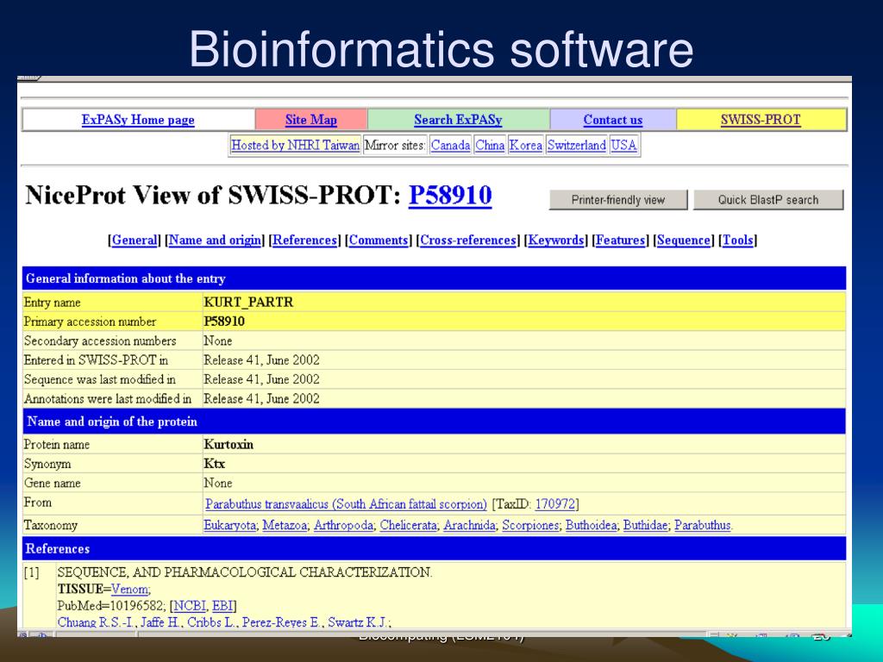Image resolution: width=883 pixels, height=662 pixels.
Task: Click the release value beside Entered in SWISS-PROT
Action: click(x=261, y=360)
